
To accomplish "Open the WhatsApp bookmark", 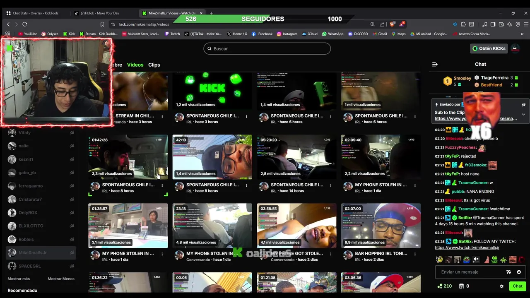I will [x=332, y=34].
